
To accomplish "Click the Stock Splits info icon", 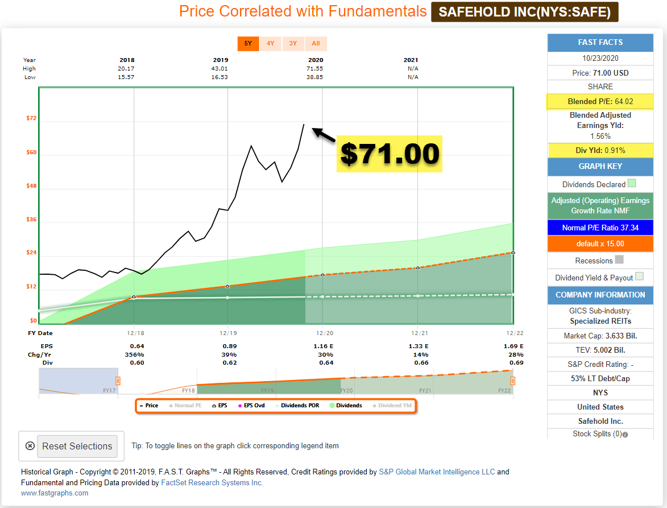I will pos(625,435).
